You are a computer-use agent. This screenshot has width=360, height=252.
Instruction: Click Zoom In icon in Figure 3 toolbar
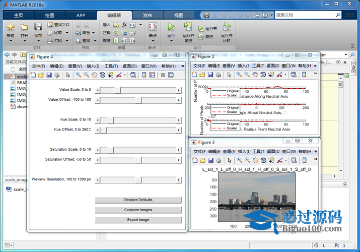click(x=239, y=160)
